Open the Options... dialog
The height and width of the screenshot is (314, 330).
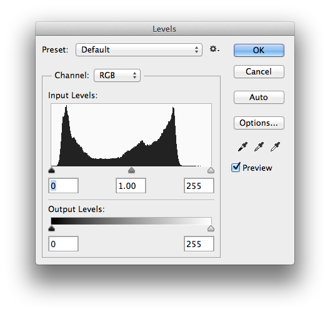259,123
